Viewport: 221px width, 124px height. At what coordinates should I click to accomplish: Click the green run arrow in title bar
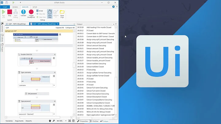click(x=14, y=2)
